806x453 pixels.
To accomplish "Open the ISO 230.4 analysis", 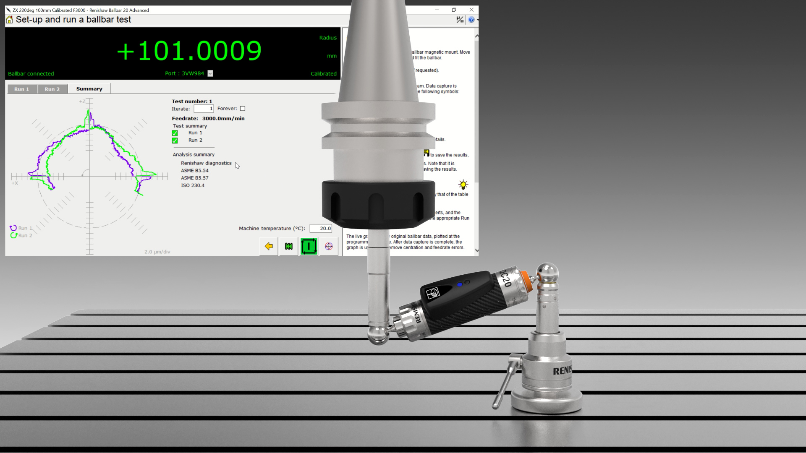I will click(x=193, y=185).
